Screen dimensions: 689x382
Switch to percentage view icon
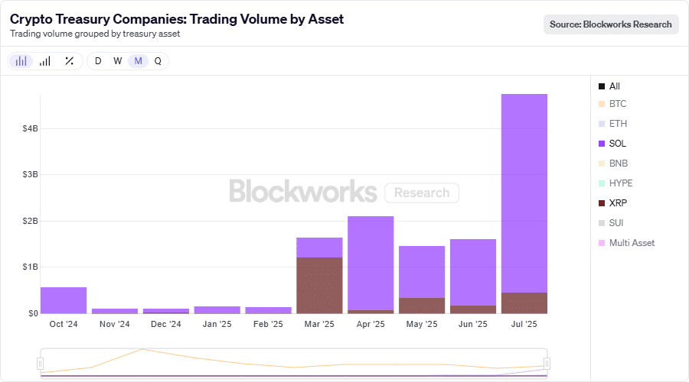tap(69, 61)
